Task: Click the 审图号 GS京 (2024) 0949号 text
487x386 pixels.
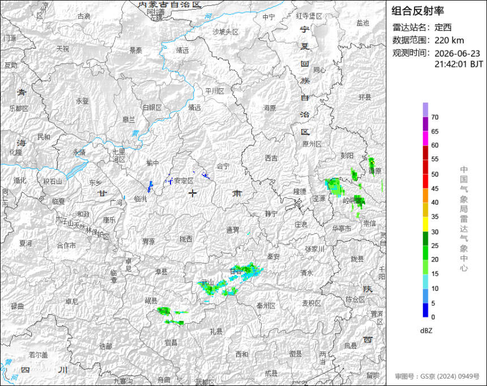Action: [x=437, y=376]
